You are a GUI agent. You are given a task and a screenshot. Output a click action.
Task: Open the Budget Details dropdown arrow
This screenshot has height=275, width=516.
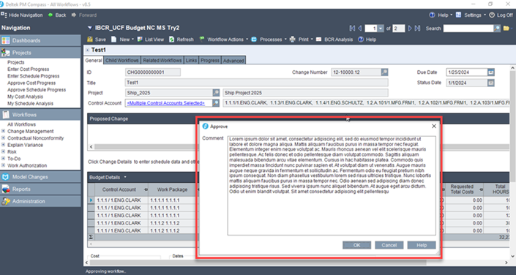(x=125, y=178)
